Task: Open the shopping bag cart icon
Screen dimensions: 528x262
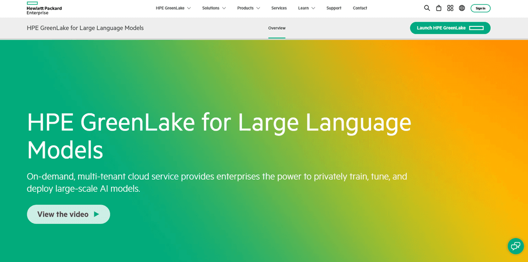Action: [439, 8]
